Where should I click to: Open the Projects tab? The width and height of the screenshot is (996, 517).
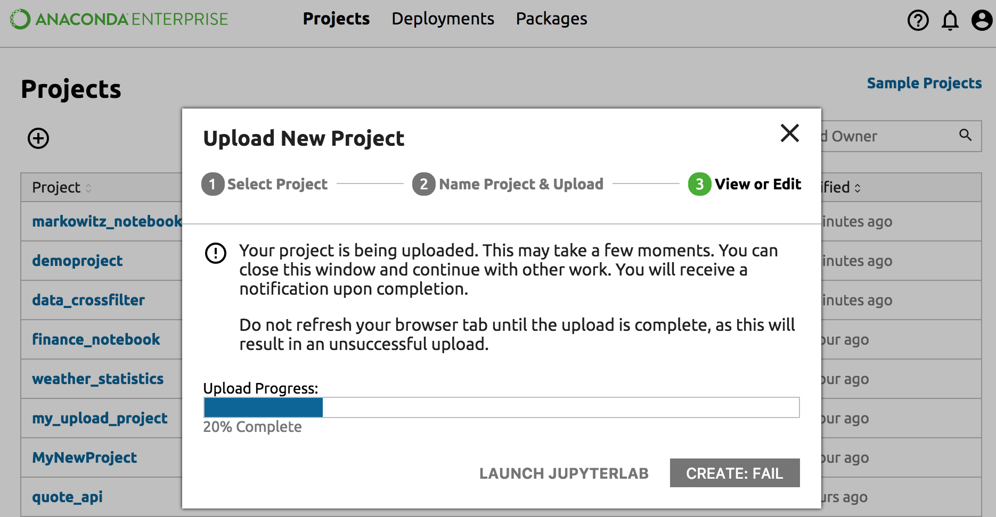pyautogui.click(x=336, y=19)
